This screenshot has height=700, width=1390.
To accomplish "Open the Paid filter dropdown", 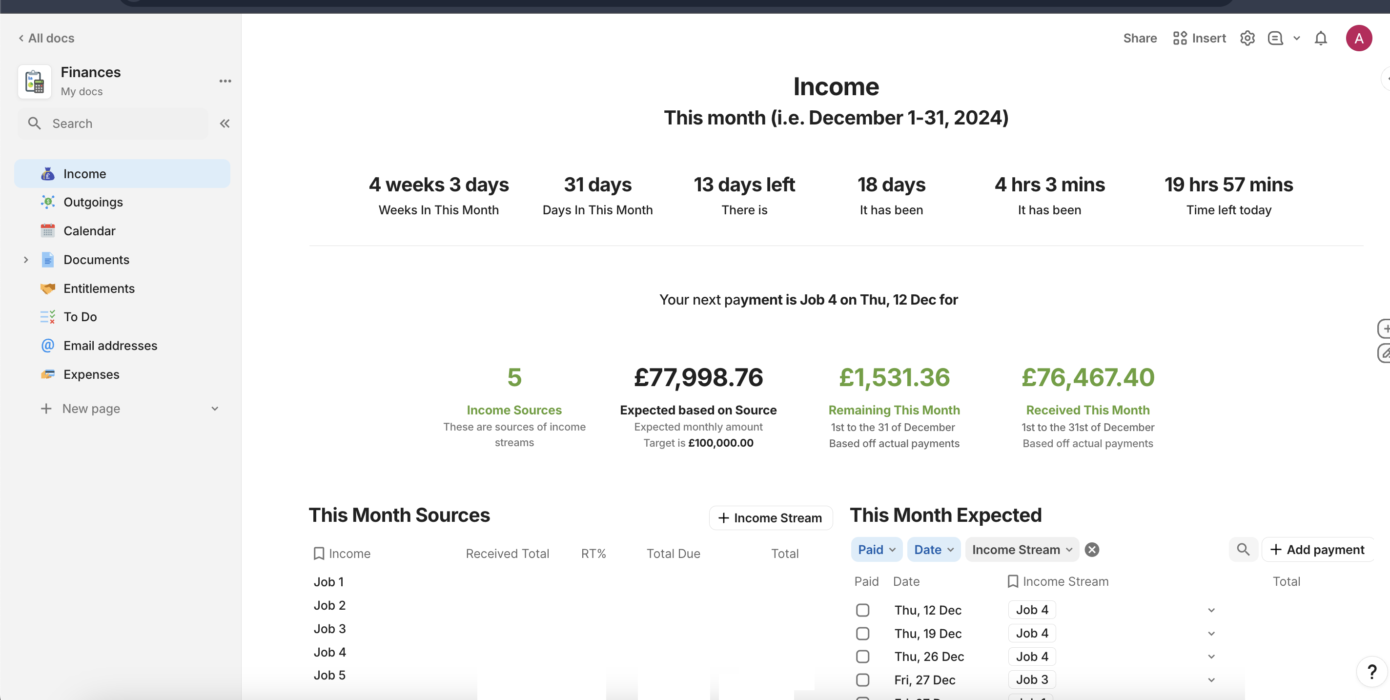I will [x=876, y=550].
